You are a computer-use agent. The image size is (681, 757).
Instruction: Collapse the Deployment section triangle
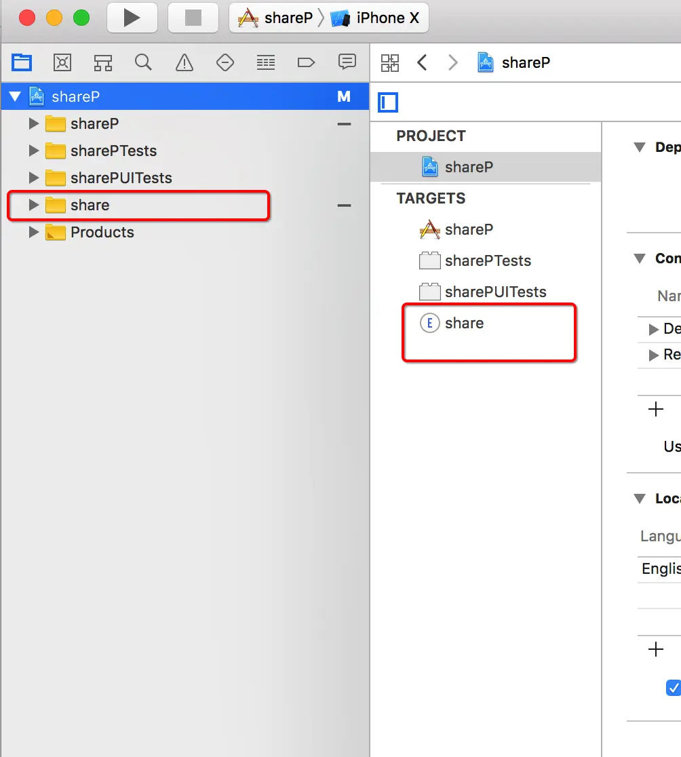[640, 147]
